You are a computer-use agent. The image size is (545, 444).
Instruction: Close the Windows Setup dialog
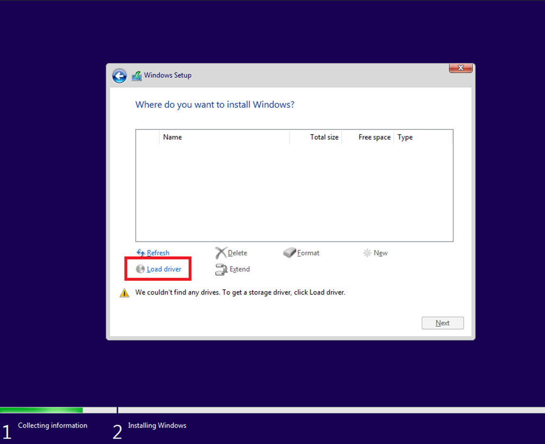[461, 68]
